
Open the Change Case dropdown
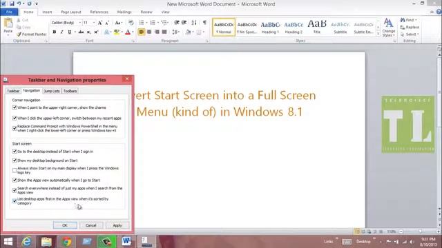coord(118,23)
